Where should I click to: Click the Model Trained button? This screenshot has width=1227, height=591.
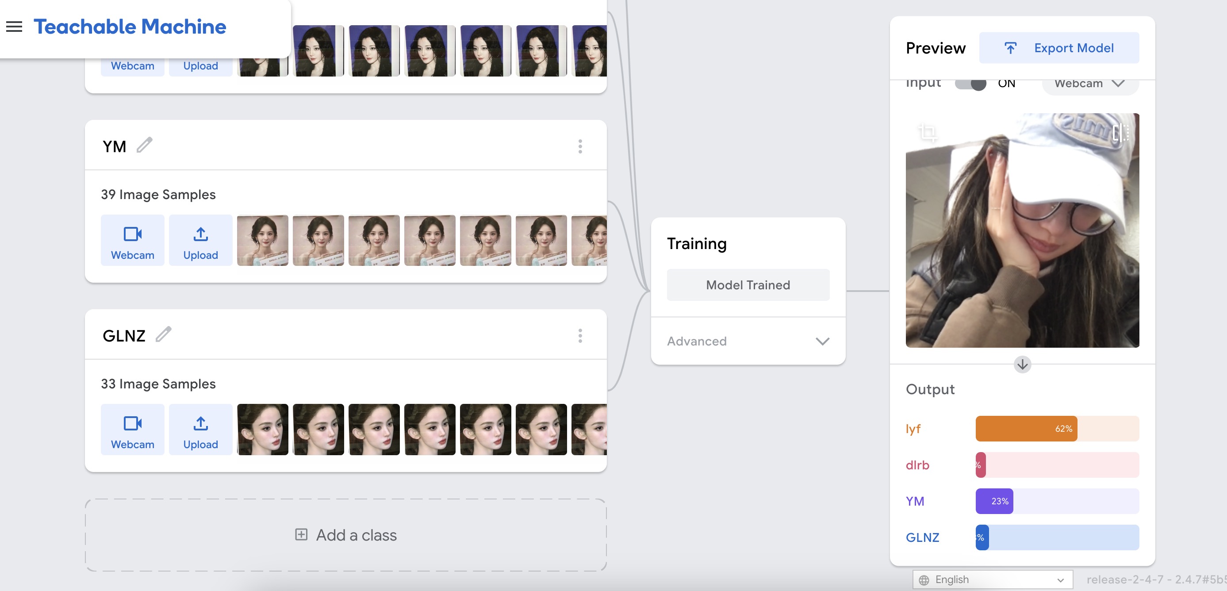coord(748,285)
